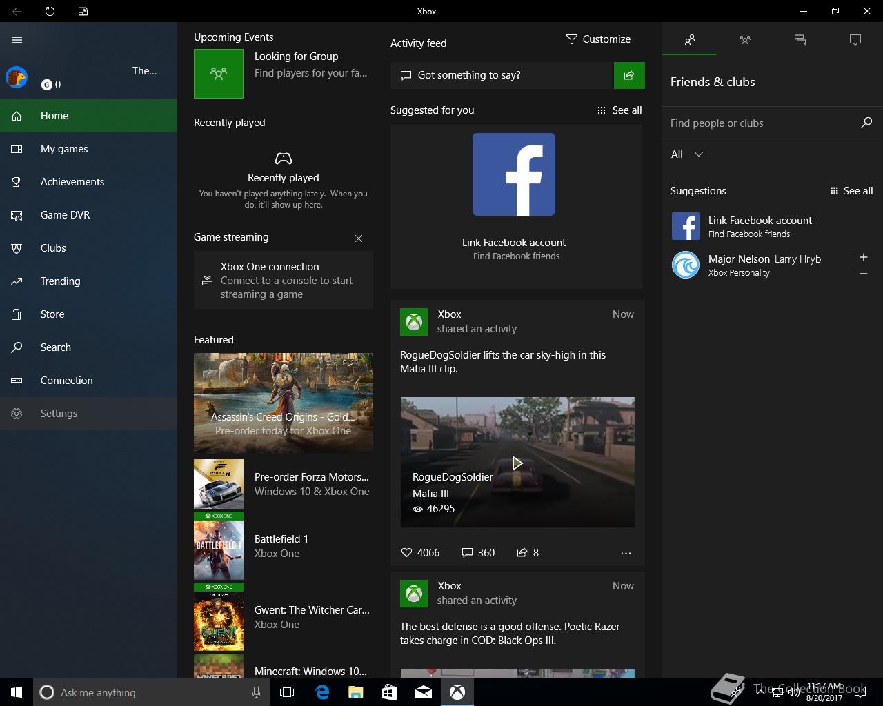Click the Recently played controller icon

[284, 159]
